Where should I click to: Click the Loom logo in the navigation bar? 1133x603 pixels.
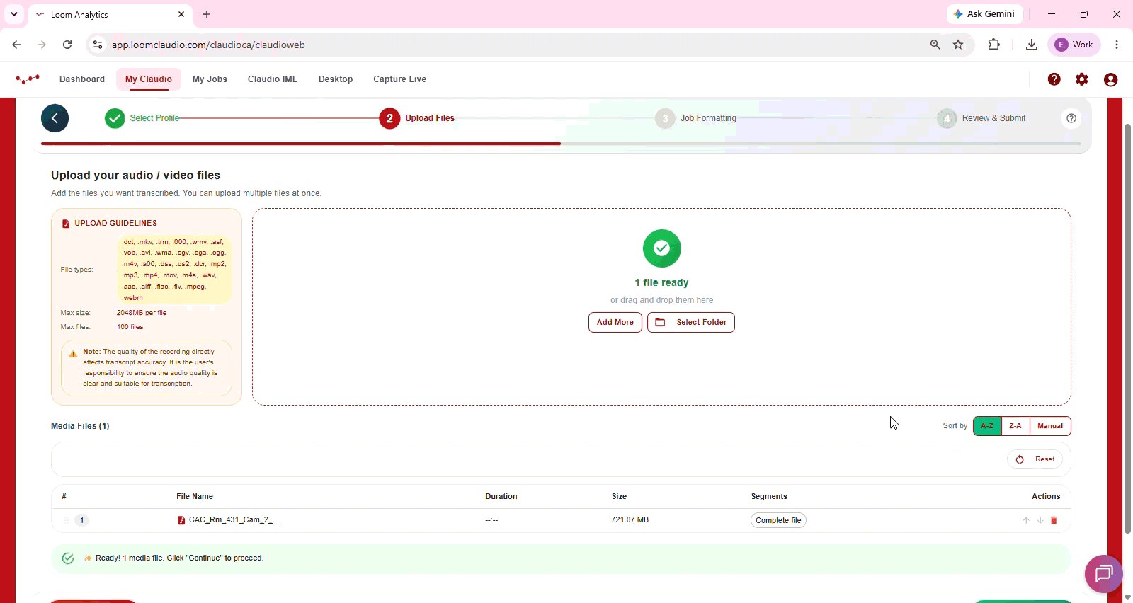pos(28,79)
